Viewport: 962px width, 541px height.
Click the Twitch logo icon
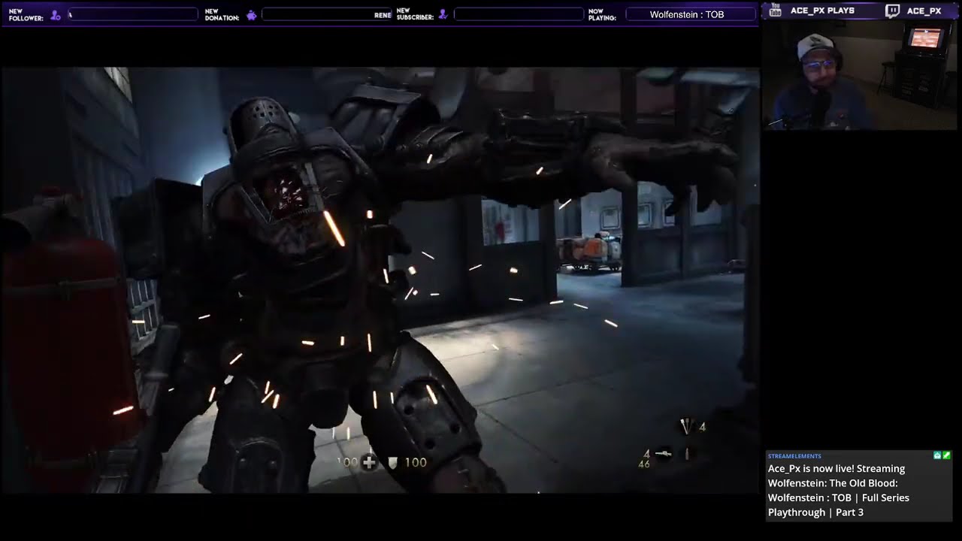tap(892, 11)
